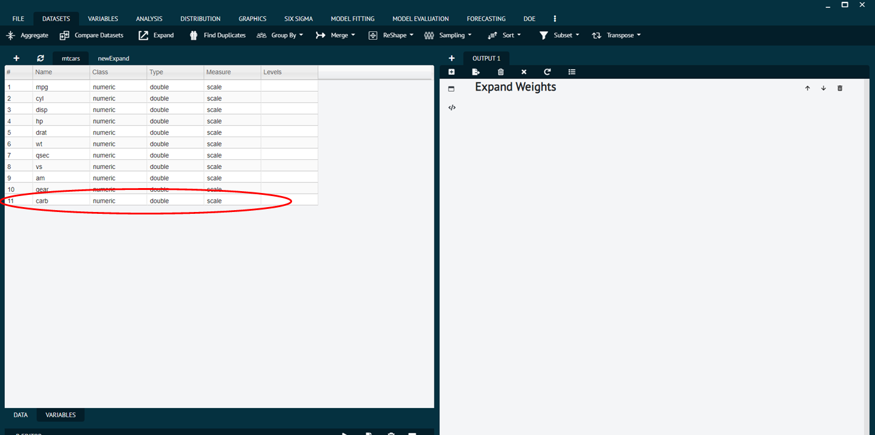Expand the Subset dropdown menu
This screenshot has width=875, height=435.
pyautogui.click(x=559, y=36)
